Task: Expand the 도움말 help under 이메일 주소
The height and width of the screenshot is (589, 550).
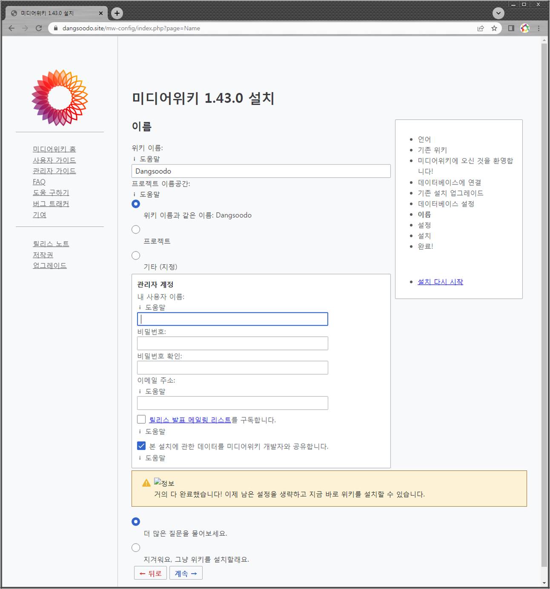Action: 155,391
